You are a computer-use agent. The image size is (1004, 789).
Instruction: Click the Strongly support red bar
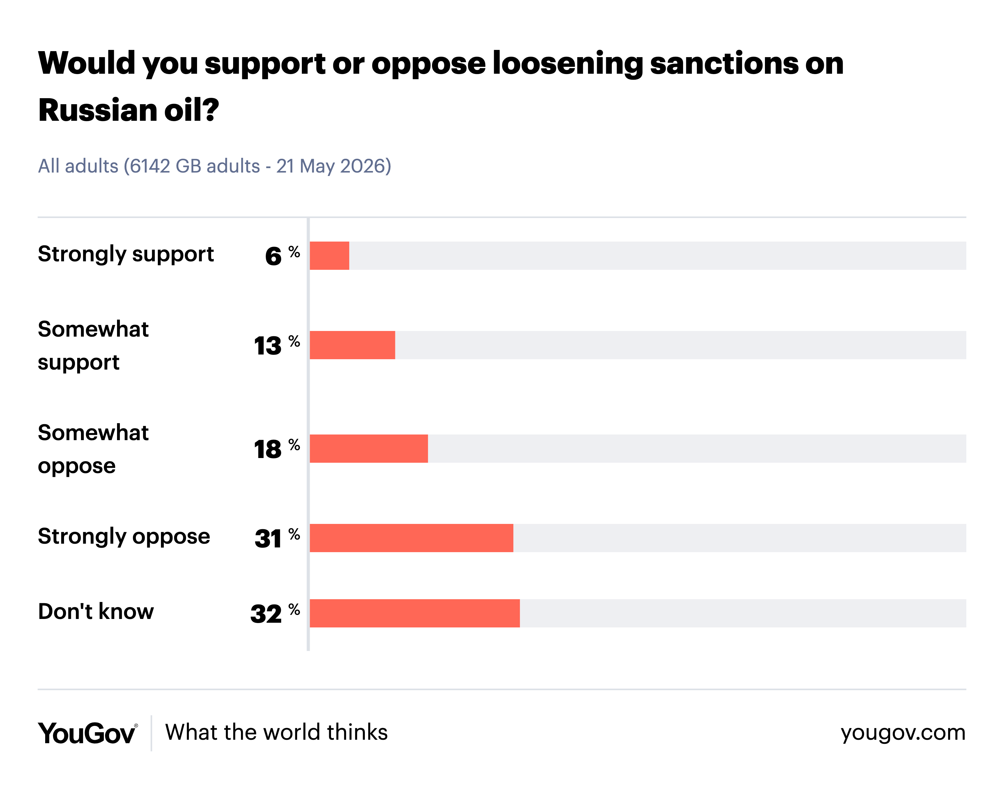(x=329, y=255)
